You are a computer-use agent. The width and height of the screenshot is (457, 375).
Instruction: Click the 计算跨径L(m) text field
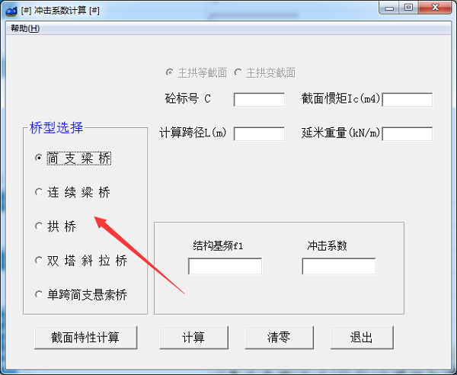[x=259, y=134]
